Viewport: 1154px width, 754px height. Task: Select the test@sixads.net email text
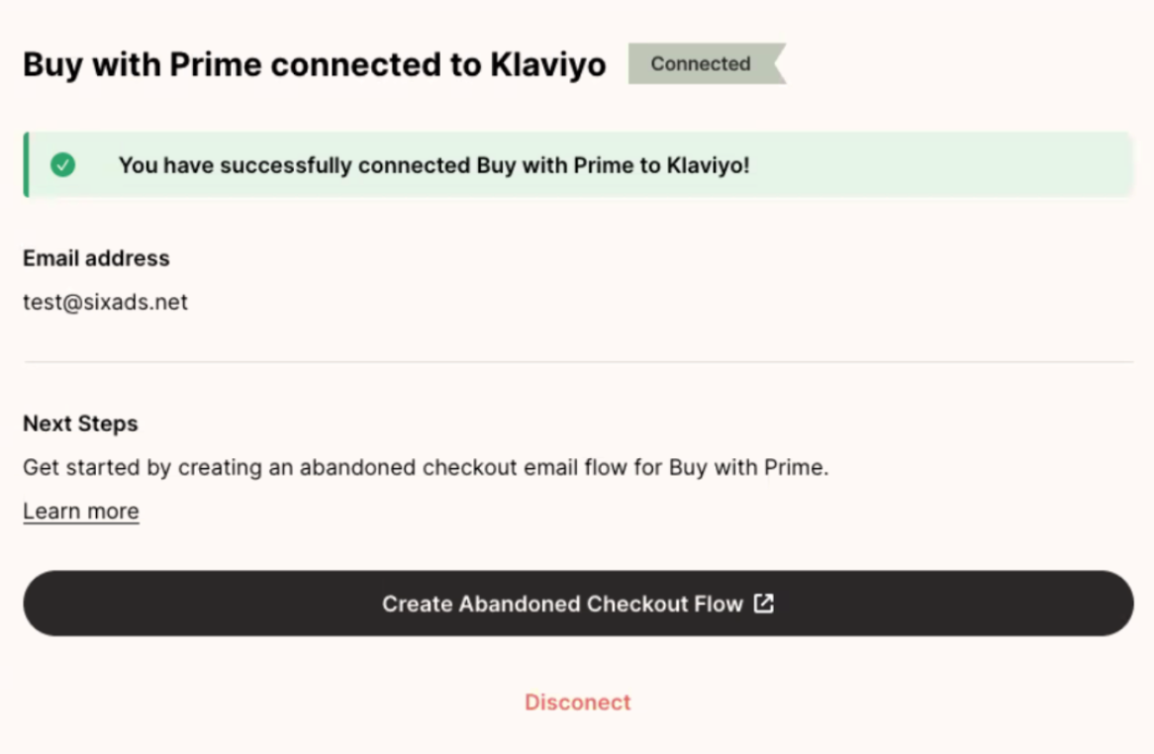(x=105, y=303)
